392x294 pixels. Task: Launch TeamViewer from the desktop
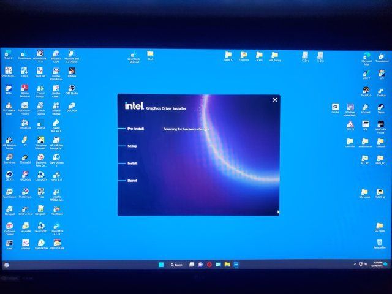pyautogui.click(x=10, y=194)
